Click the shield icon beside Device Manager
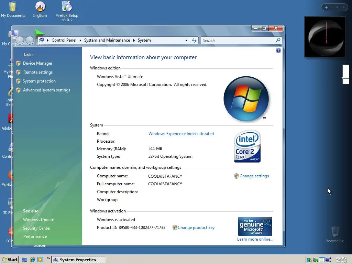The height and width of the screenshot is (264, 352). (x=19, y=63)
